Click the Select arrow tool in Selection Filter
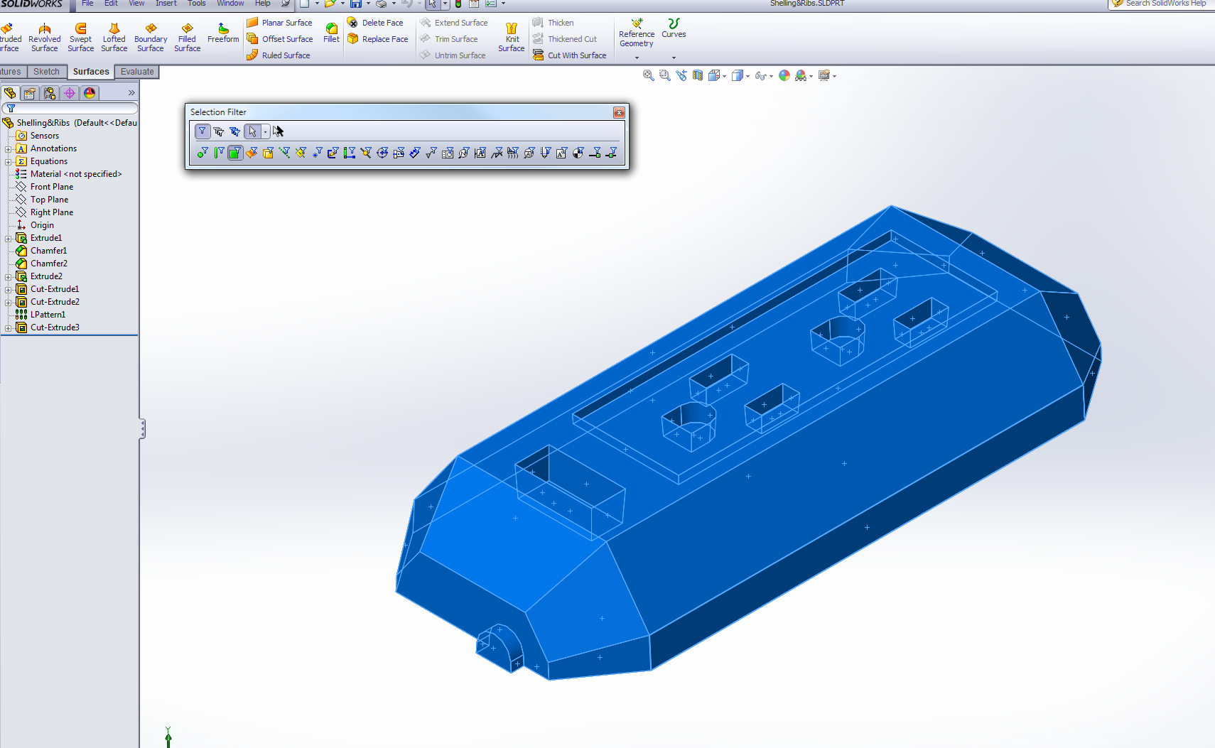 pyautogui.click(x=252, y=131)
